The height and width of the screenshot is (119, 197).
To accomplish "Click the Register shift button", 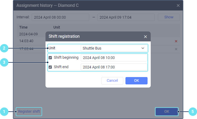I will click(x=29, y=112).
